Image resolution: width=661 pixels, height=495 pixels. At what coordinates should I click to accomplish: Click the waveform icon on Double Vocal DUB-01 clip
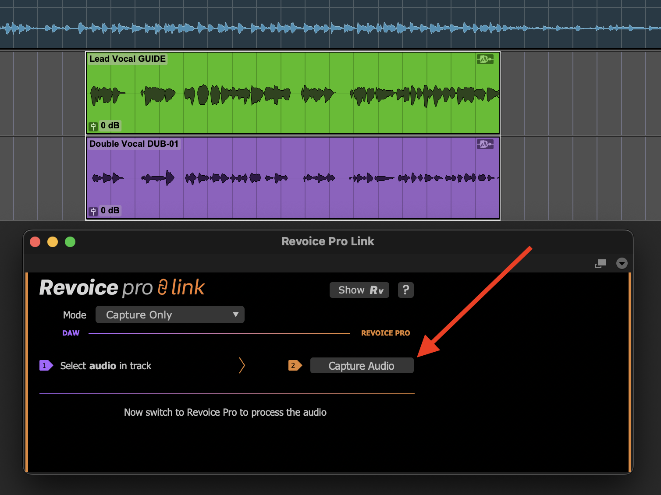pyautogui.click(x=485, y=144)
